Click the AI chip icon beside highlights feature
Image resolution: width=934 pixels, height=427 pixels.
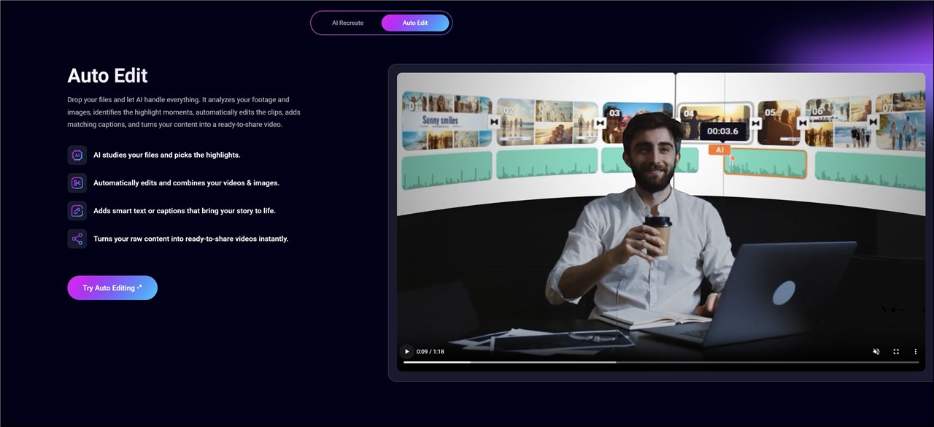tap(77, 155)
